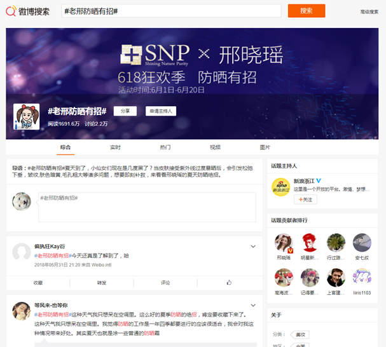Screen dimensions: 386x347
Task: Click the post compose text box
Action: (x=147, y=207)
